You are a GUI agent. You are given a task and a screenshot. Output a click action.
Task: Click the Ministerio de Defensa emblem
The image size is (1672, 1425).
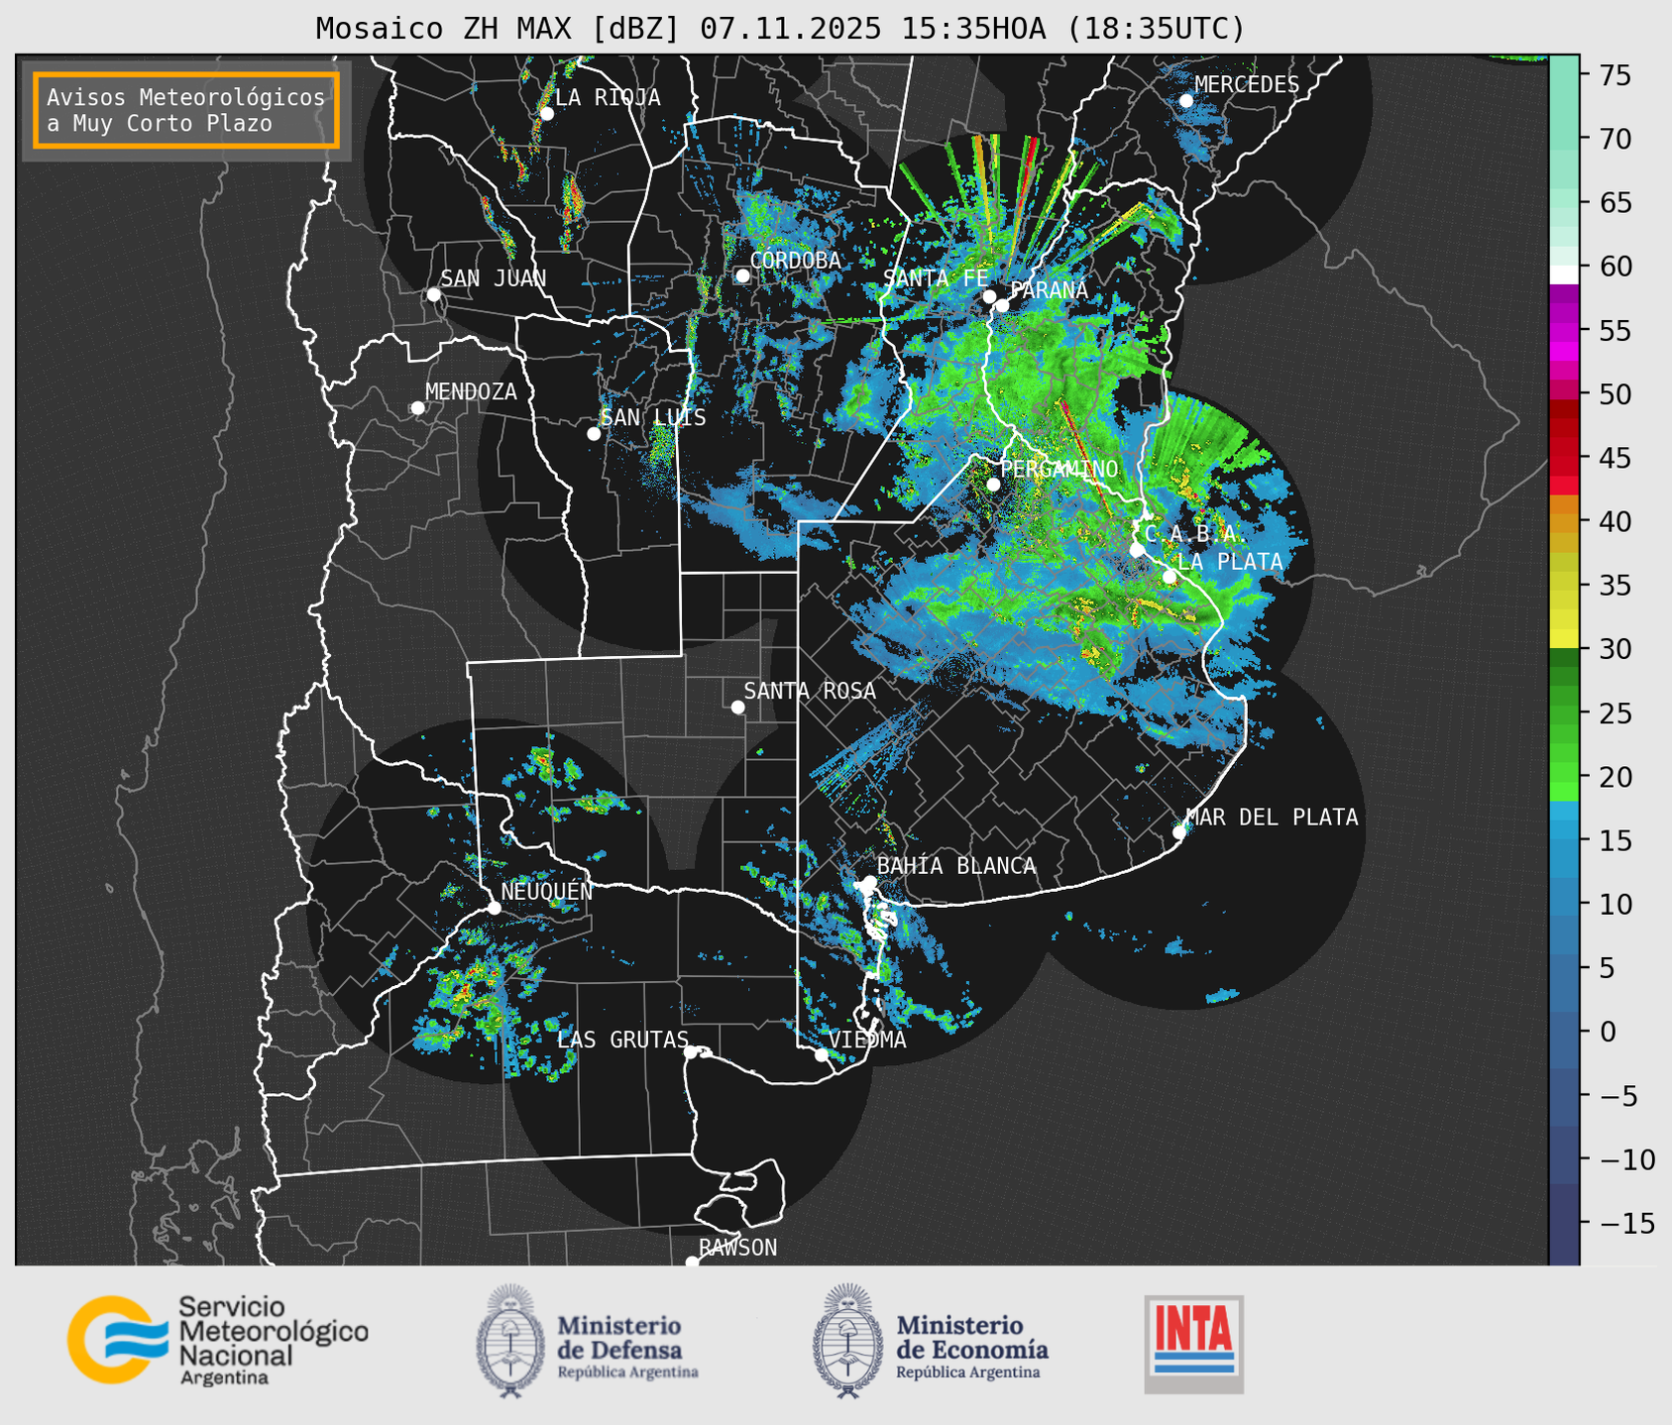click(x=510, y=1341)
